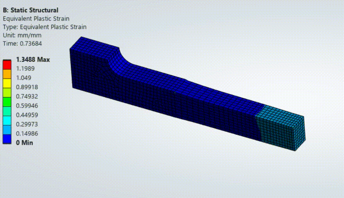Click the 0.29973 legend value label

pyautogui.click(x=27, y=124)
